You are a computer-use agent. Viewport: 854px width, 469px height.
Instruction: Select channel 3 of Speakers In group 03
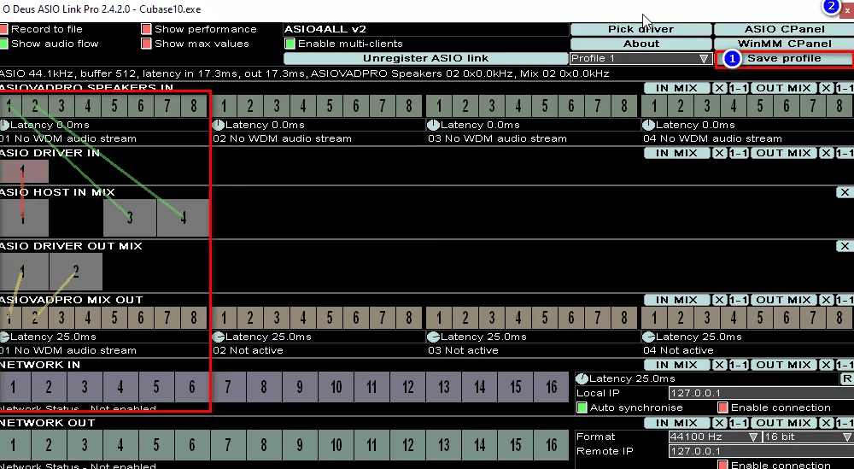tap(492, 106)
